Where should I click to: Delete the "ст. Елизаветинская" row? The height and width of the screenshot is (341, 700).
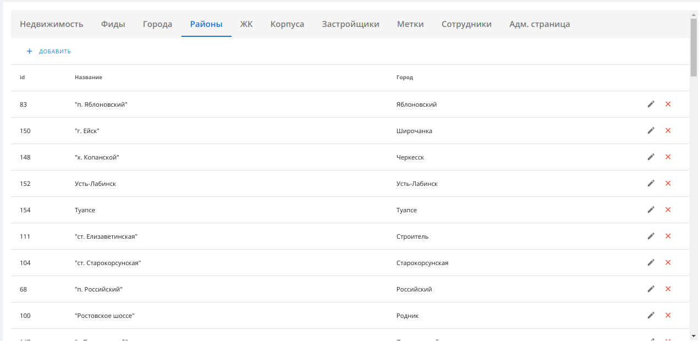(x=668, y=236)
